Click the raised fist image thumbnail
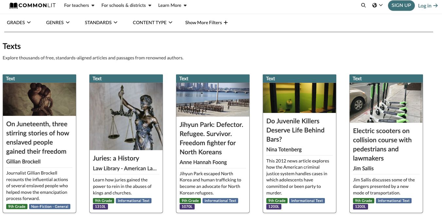The height and width of the screenshot is (216, 442). (39, 99)
